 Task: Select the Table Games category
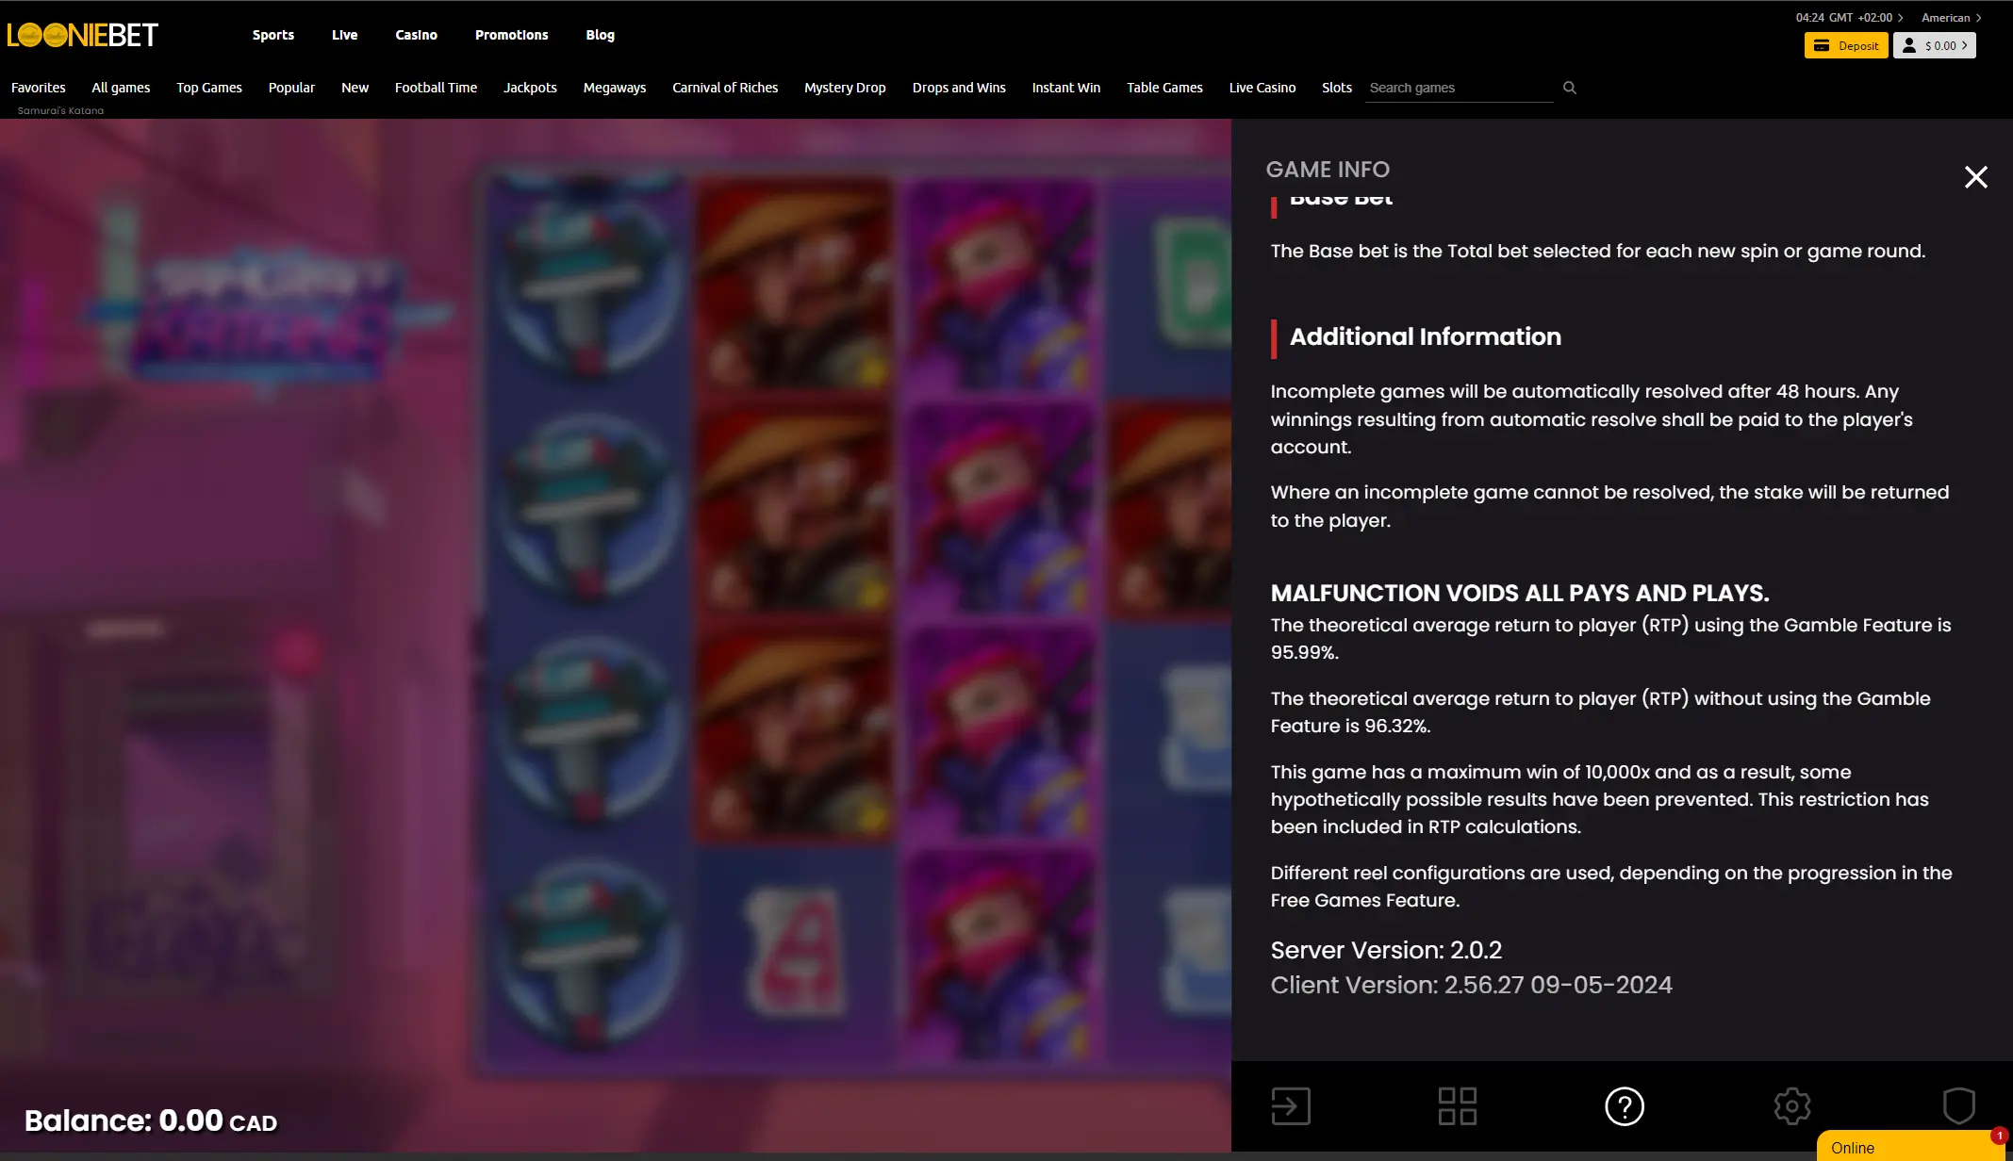(x=1164, y=88)
